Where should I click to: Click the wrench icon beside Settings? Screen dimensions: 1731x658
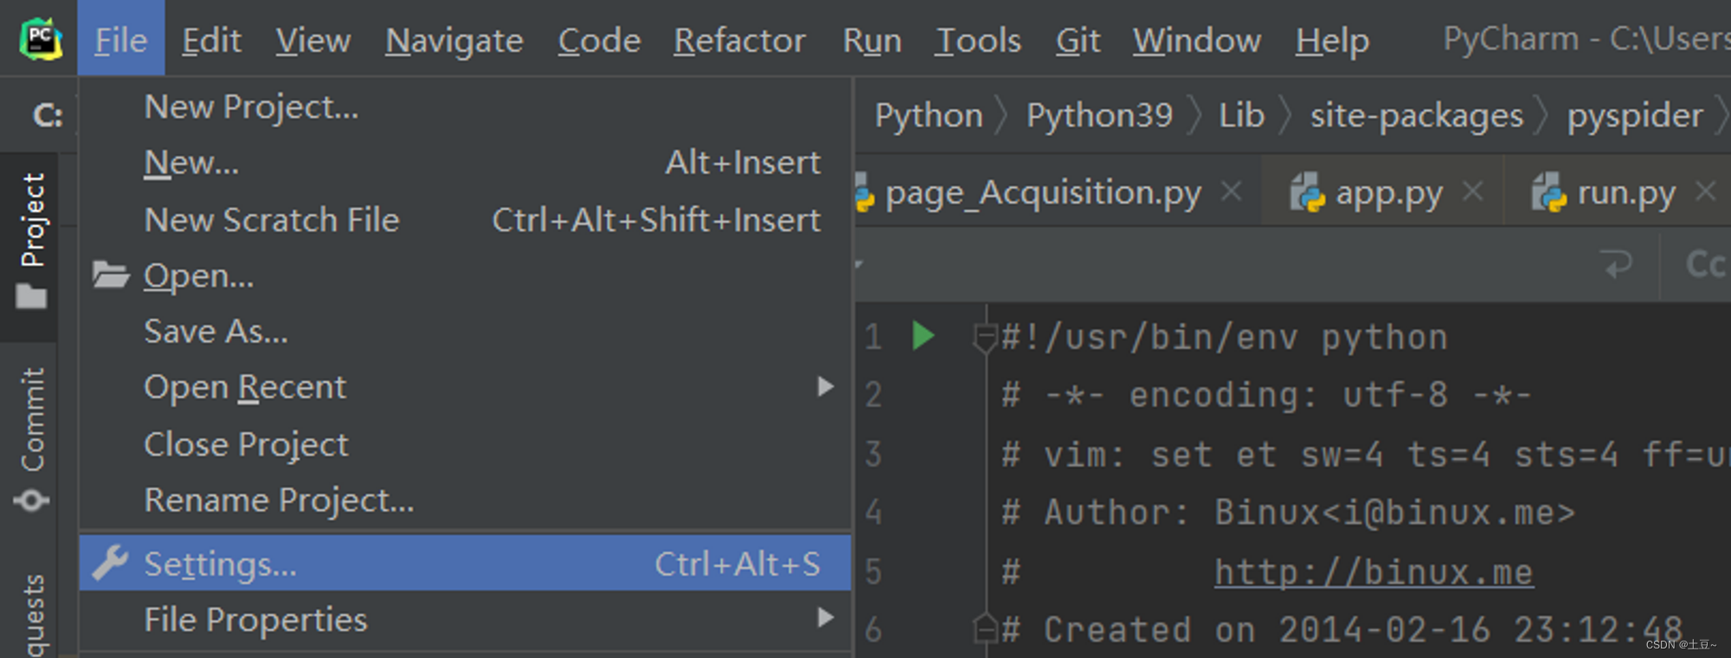[111, 563]
